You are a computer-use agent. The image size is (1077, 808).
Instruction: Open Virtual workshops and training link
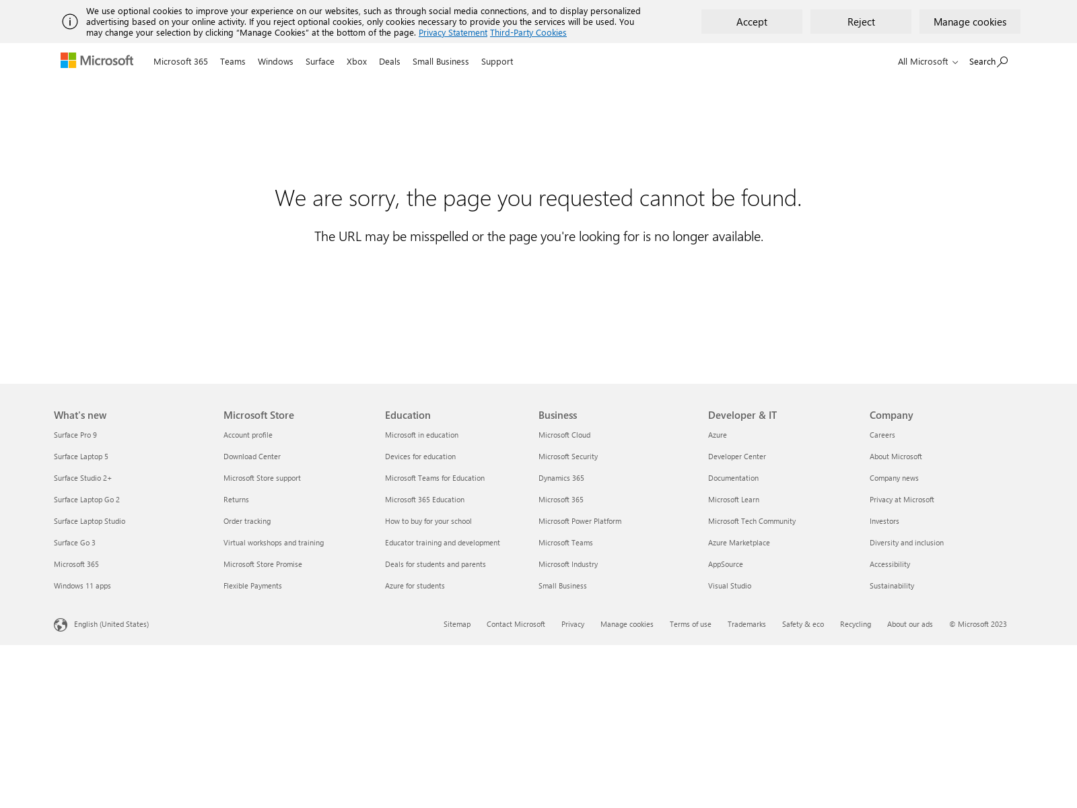pos(273,543)
